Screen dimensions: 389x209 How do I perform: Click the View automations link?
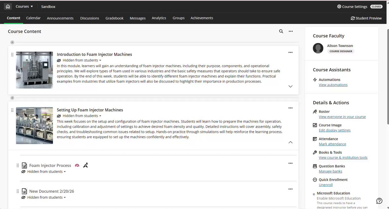coord(333,85)
